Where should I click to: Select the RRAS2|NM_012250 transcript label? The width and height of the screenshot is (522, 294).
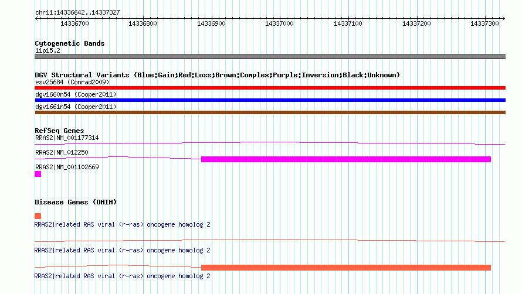pos(62,152)
